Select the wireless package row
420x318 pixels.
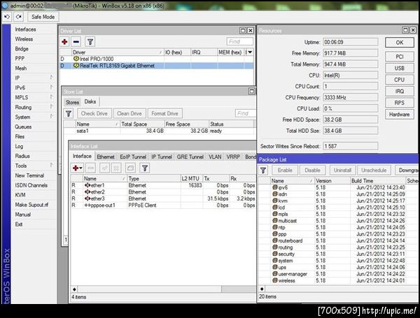[338, 280]
